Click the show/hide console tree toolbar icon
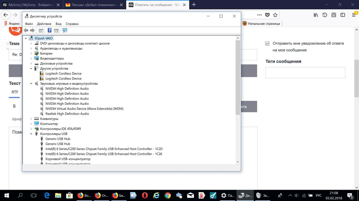 [41, 30]
